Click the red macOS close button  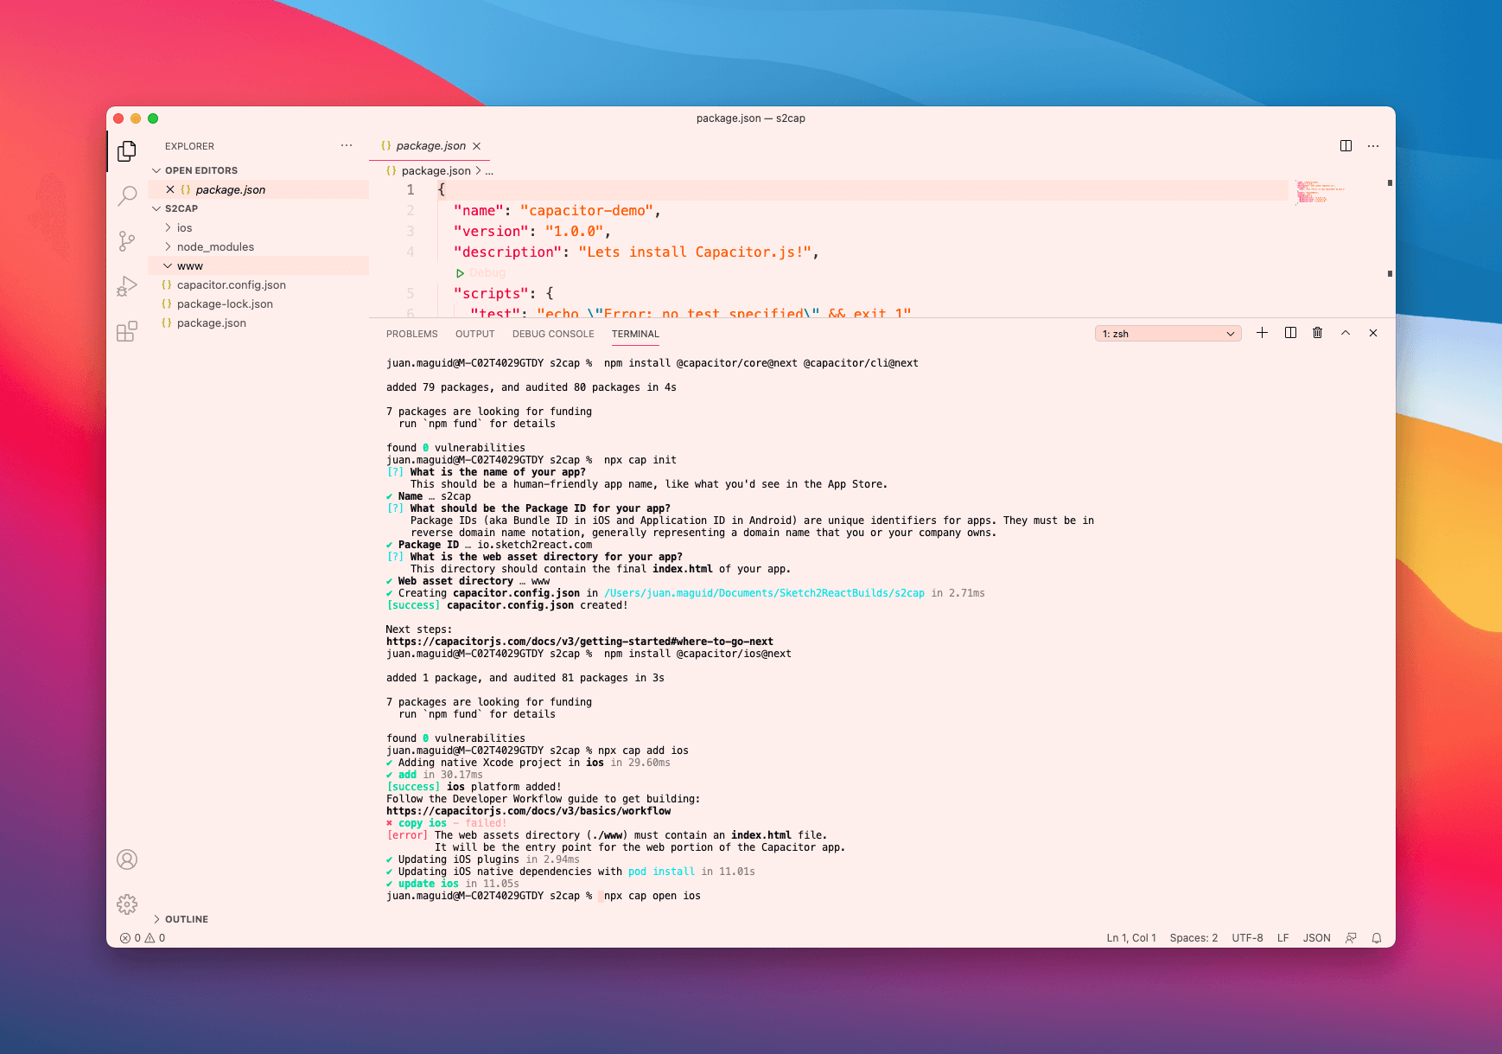tap(118, 118)
